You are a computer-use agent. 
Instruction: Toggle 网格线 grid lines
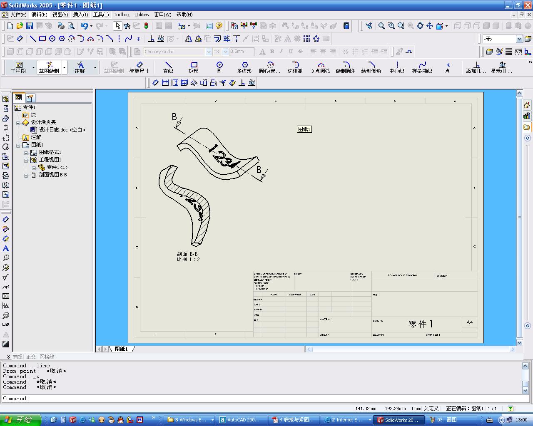[x=47, y=357]
